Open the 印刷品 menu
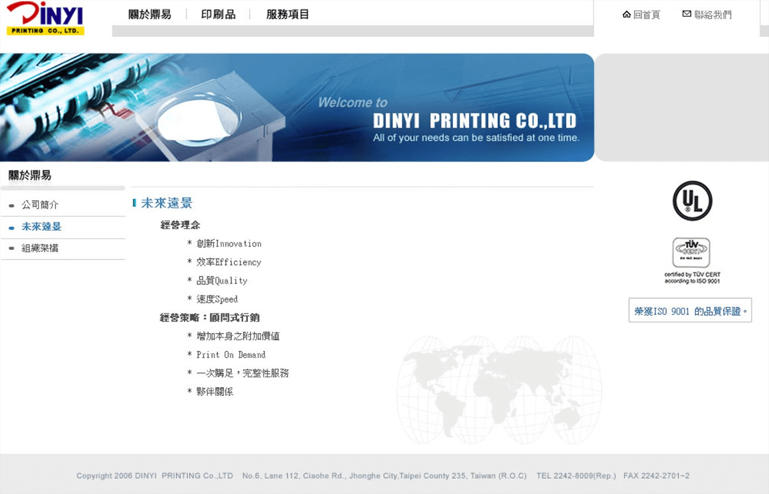Viewport: 769px width, 494px height. 218,14
